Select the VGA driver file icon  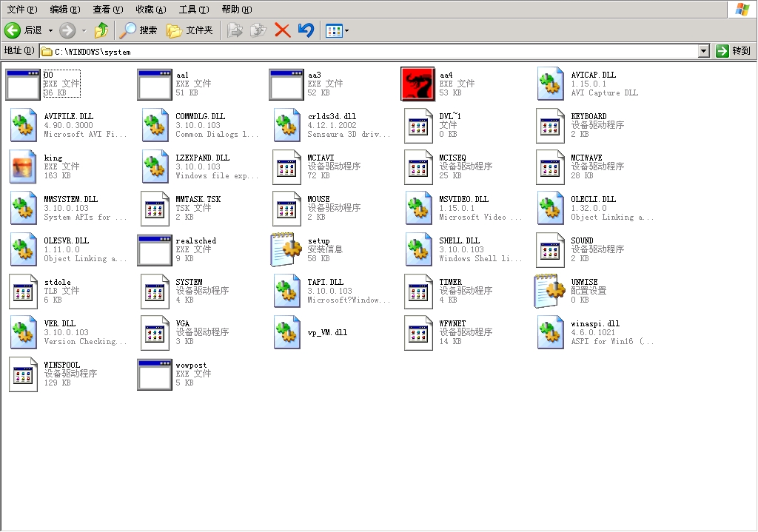[x=155, y=334]
